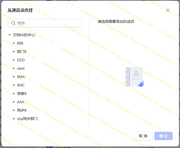Select the 文档66的中心 tree label

coord(24,35)
